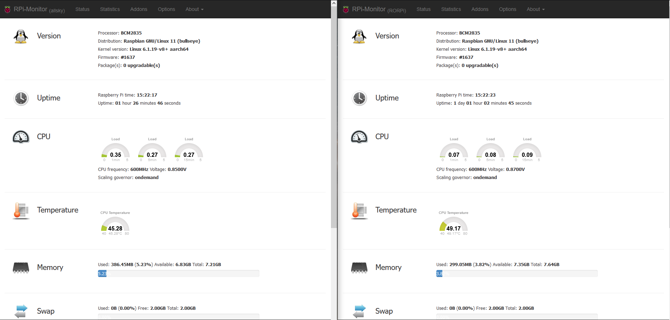670x320 pixels.
Task: Open the Status page in the RORPi window
Action: [424, 9]
